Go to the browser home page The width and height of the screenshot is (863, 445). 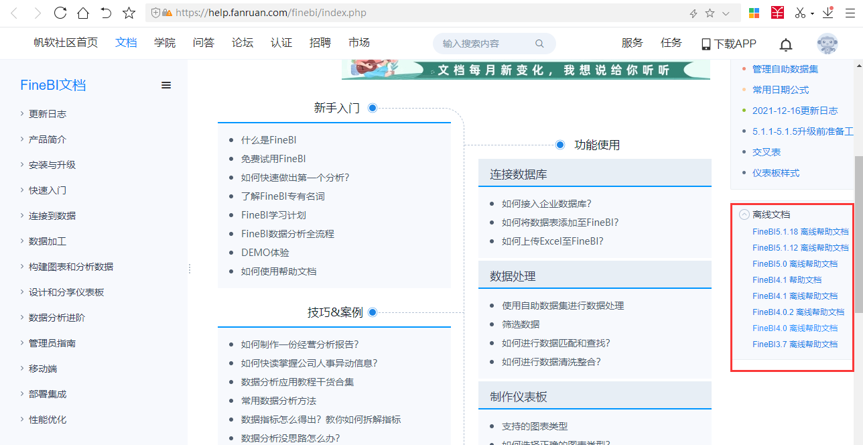click(x=83, y=13)
